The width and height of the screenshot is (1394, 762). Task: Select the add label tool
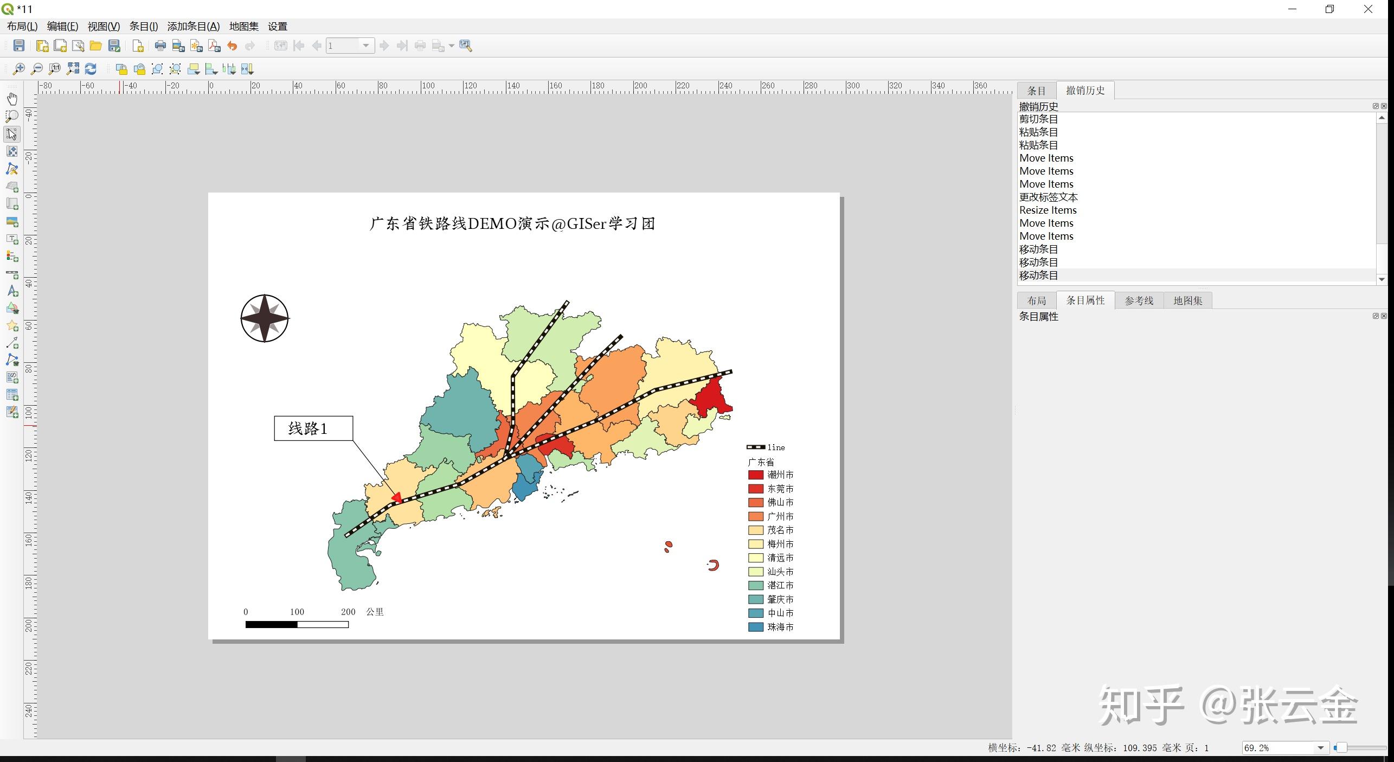(x=12, y=239)
